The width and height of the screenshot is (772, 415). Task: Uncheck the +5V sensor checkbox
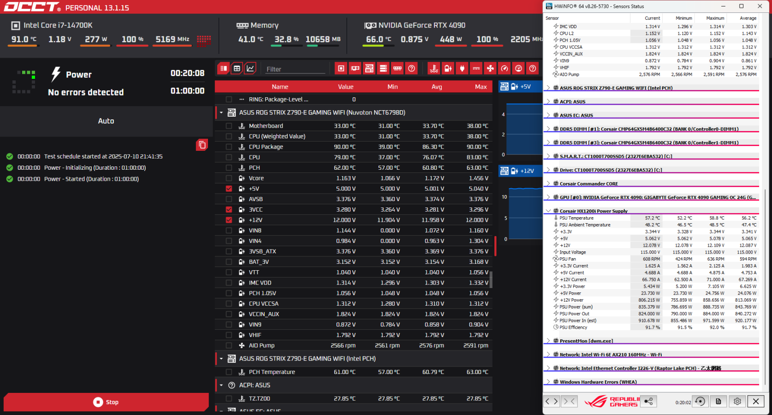coord(229,189)
